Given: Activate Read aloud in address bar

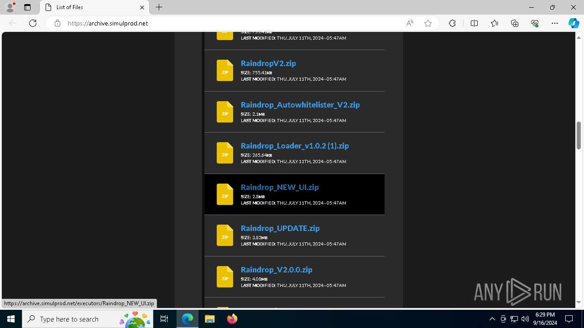Looking at the screenshot, I should click(410, 23).
